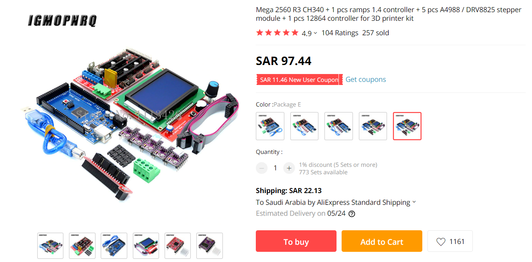Click the heart wishlist icon
Screen dimensions: 532x262
[441, 242]
